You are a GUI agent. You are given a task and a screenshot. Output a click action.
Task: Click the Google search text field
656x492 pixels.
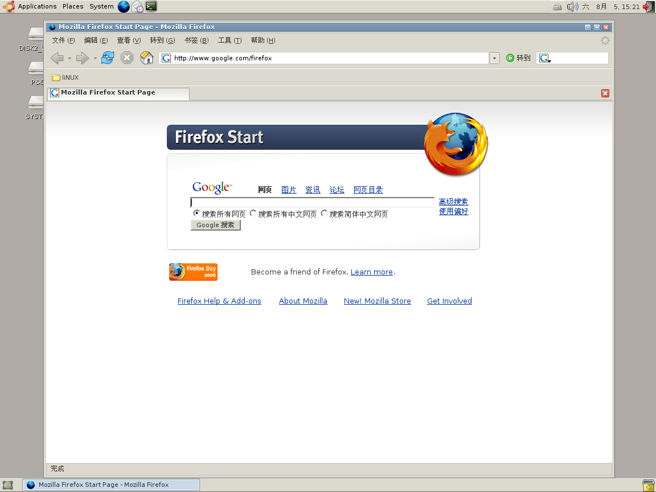[x=312, y=203]
